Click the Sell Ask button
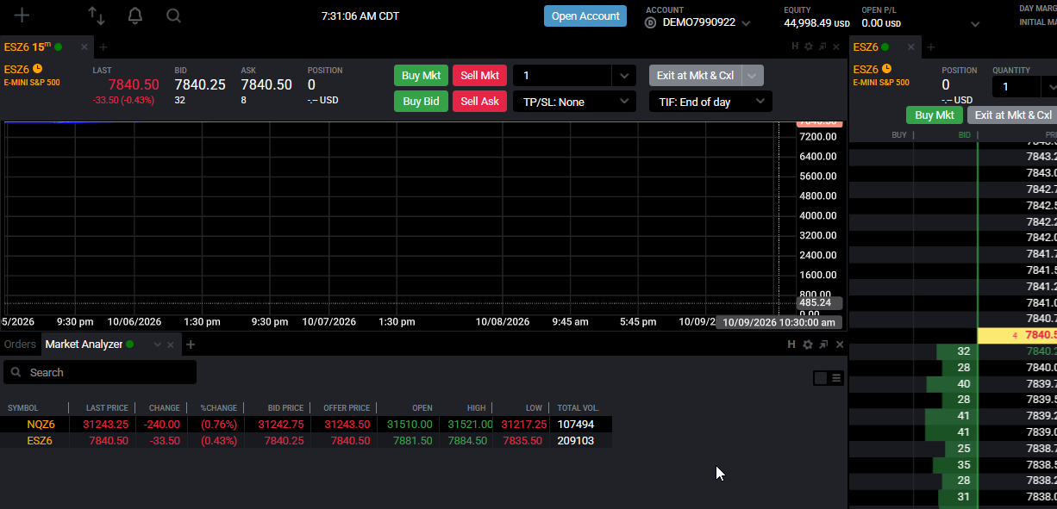This screenshot has height=509, width=1057. pos(479,102)
